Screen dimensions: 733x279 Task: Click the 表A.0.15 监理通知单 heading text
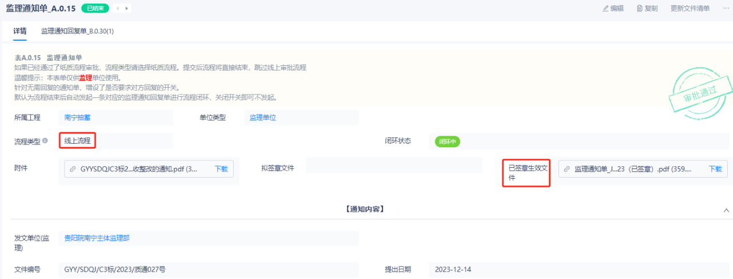coord(48,58)
